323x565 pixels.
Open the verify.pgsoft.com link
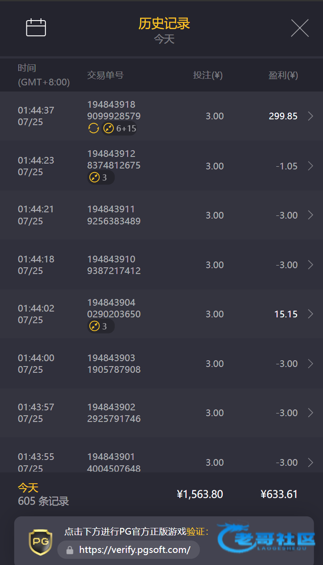point(134,550)
